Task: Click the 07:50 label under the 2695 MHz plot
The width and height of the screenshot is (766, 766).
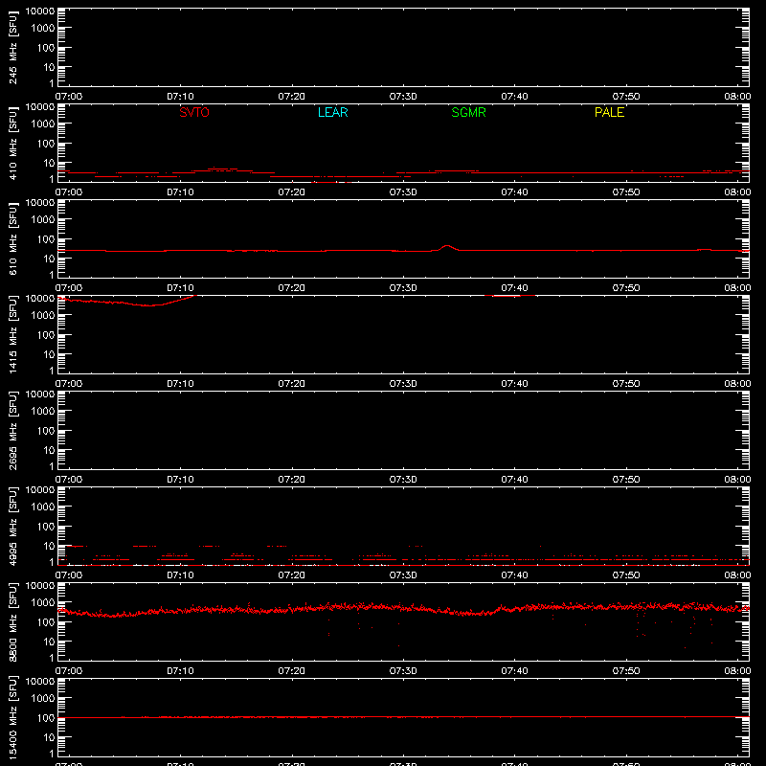Action: pos(626,480)
